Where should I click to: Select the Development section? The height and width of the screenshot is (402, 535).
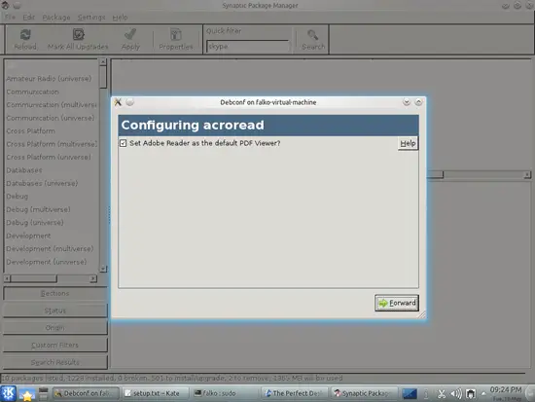28,236
